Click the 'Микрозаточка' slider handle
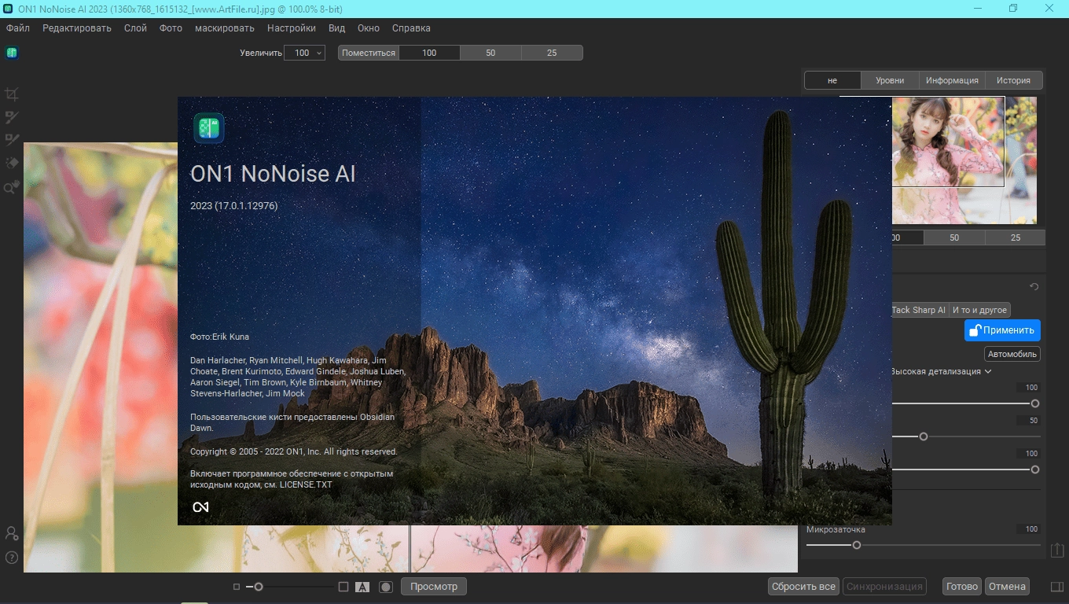 point(857,545)
